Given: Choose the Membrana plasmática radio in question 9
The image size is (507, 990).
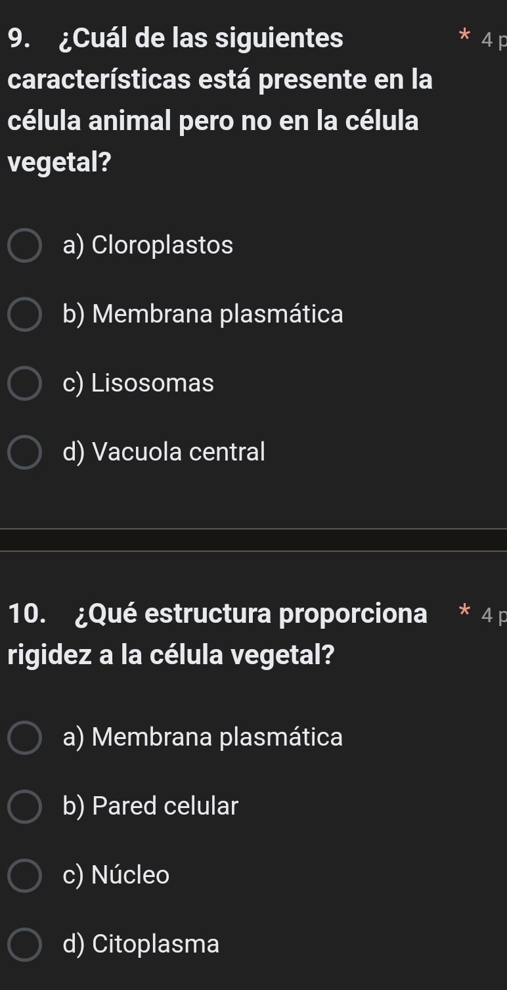Looking at the screenshot, I should 25,315.
